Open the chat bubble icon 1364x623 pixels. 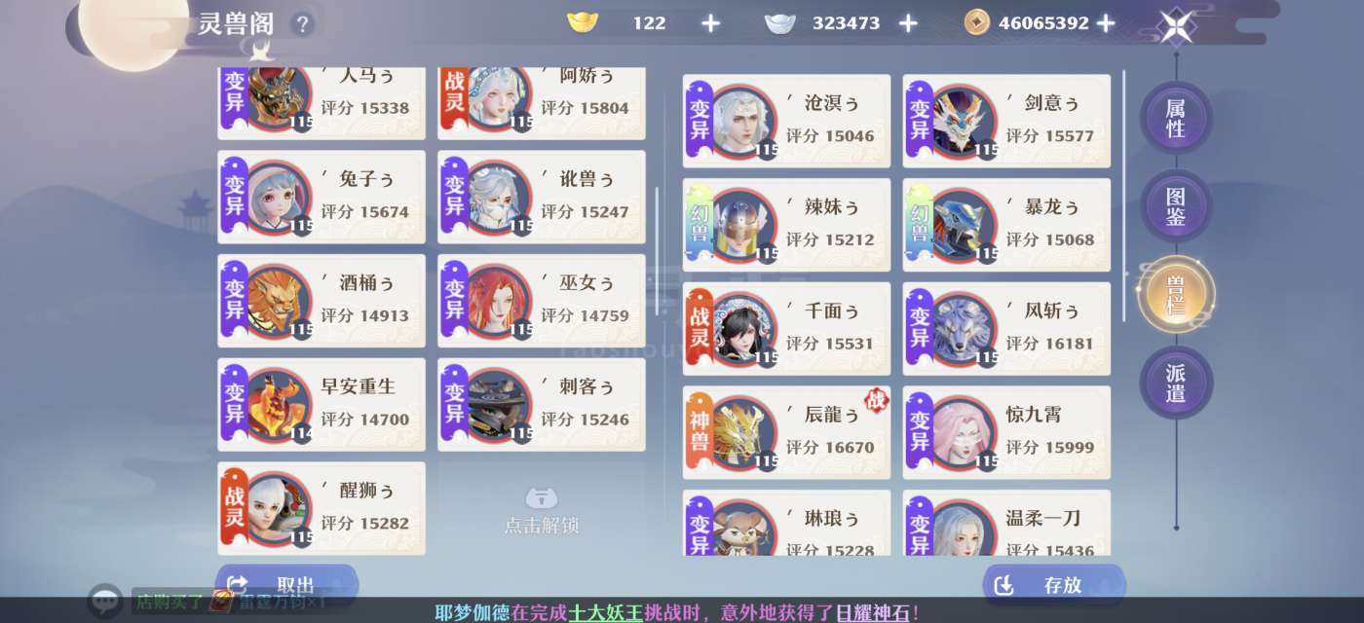click(x=104, y=601)
